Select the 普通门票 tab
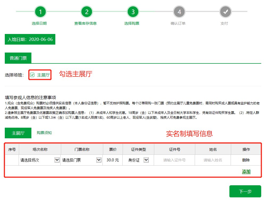This screenshot has height=202, width=266. pyautogui.click(x=18, y=58)
